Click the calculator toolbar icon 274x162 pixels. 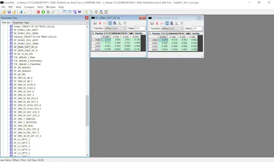pos(106,12)
